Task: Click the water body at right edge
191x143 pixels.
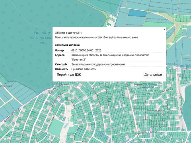Action: tap(188, 106)
